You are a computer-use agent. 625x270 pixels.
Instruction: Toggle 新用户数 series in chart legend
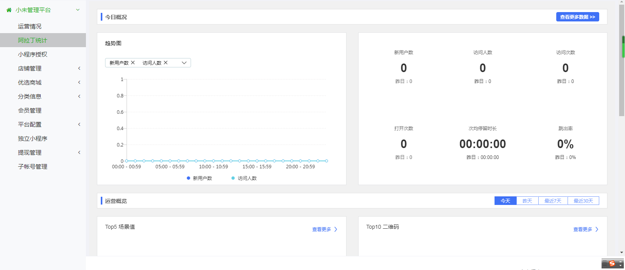click(x=199, y=178)
